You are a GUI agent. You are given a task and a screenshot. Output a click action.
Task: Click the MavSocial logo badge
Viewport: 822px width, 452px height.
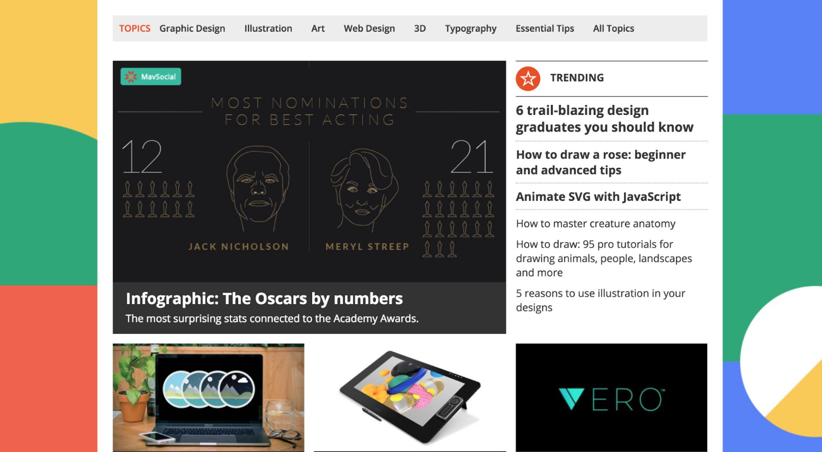[x=150, y=76]
